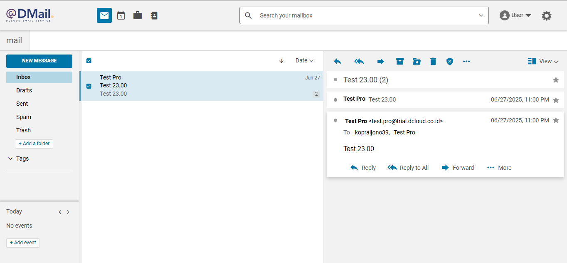The width and height of the screenshot is (567, 263).
Task: Star the Test 23.00 (2) conversation
Action: coord(556,80)
